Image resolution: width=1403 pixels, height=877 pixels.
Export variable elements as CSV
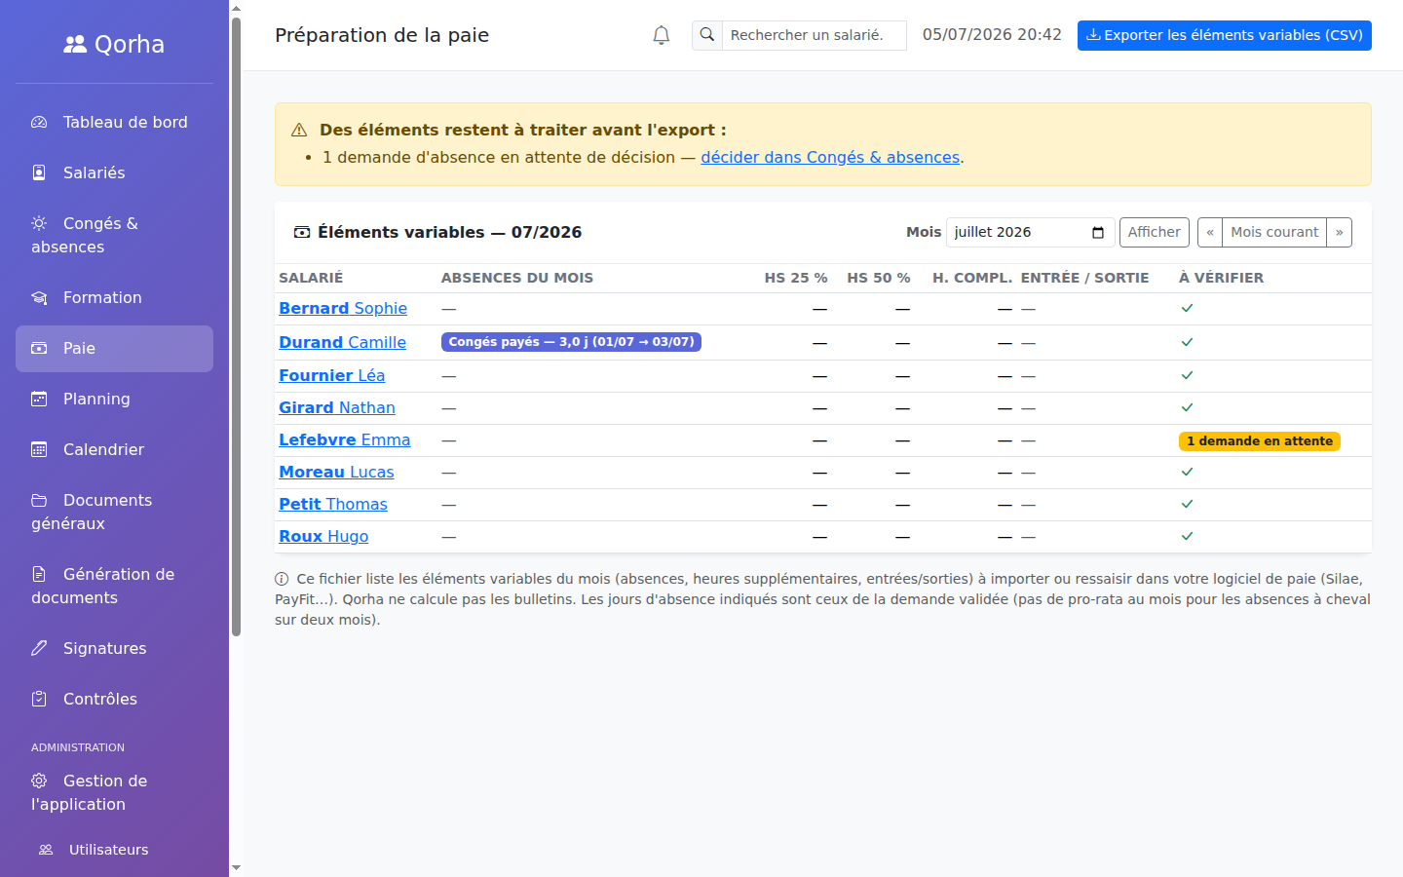1224,35
